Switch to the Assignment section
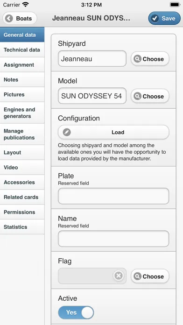Screen dimensions: 183x325 pos(22,64)
